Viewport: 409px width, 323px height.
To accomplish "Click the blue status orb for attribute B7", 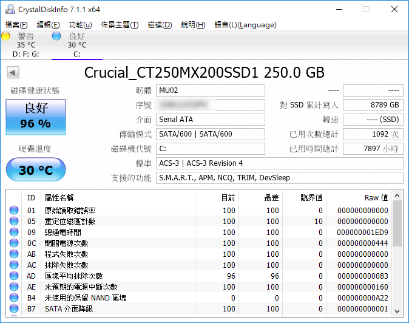I will pyautogui.click(x=14, y=309).
